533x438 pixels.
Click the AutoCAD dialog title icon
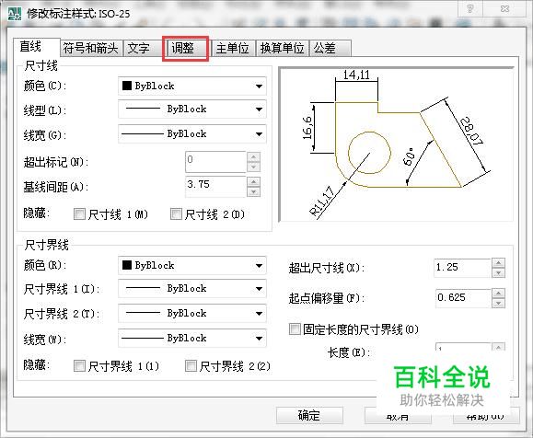[x=15, y=14]
